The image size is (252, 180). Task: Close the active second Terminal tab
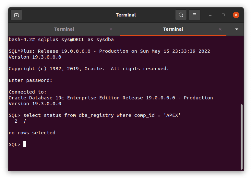point(221,29)
